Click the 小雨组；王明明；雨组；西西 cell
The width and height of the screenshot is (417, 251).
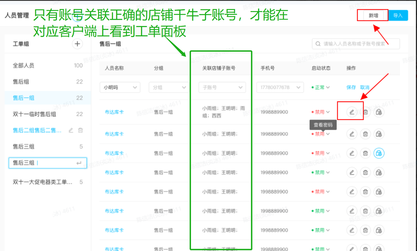223,112
